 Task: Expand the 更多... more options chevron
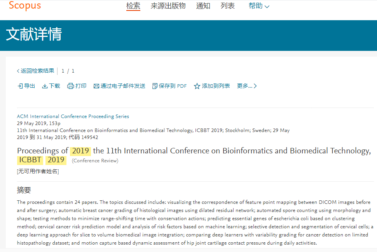(255, 86)
